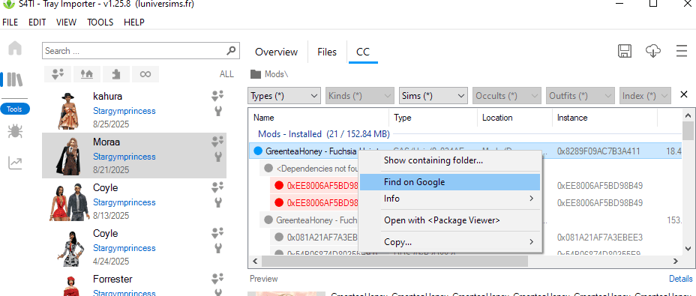Filter list by households icon
Viewport: 696px width, 296px height.
tap(58, 74)
